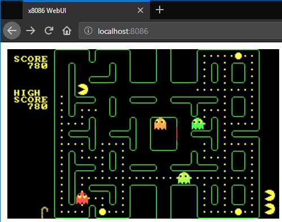Screen dimensions: 282x222
Task: Click the red ghost house door
Action: click(x=177, y=134)
